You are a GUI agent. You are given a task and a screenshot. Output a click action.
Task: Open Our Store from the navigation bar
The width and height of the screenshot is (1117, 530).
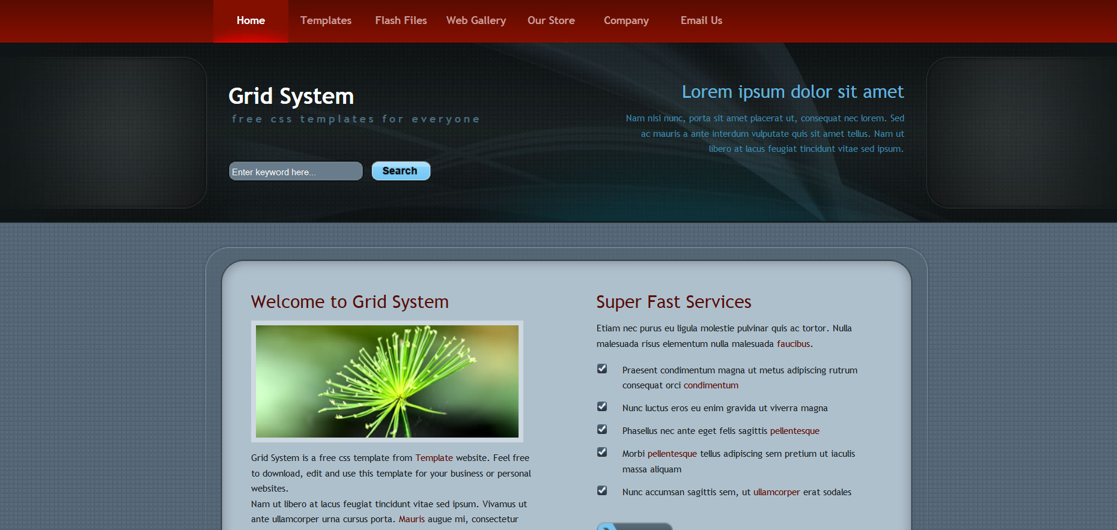(x=551, y=21)
